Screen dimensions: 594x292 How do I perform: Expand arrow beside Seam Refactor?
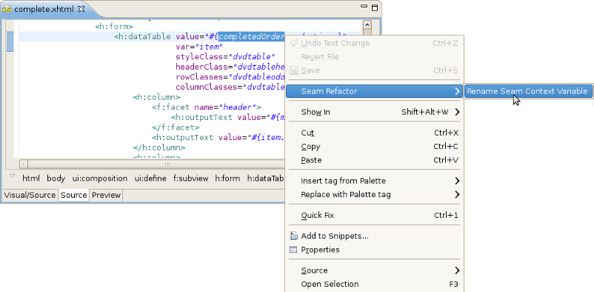457,91
